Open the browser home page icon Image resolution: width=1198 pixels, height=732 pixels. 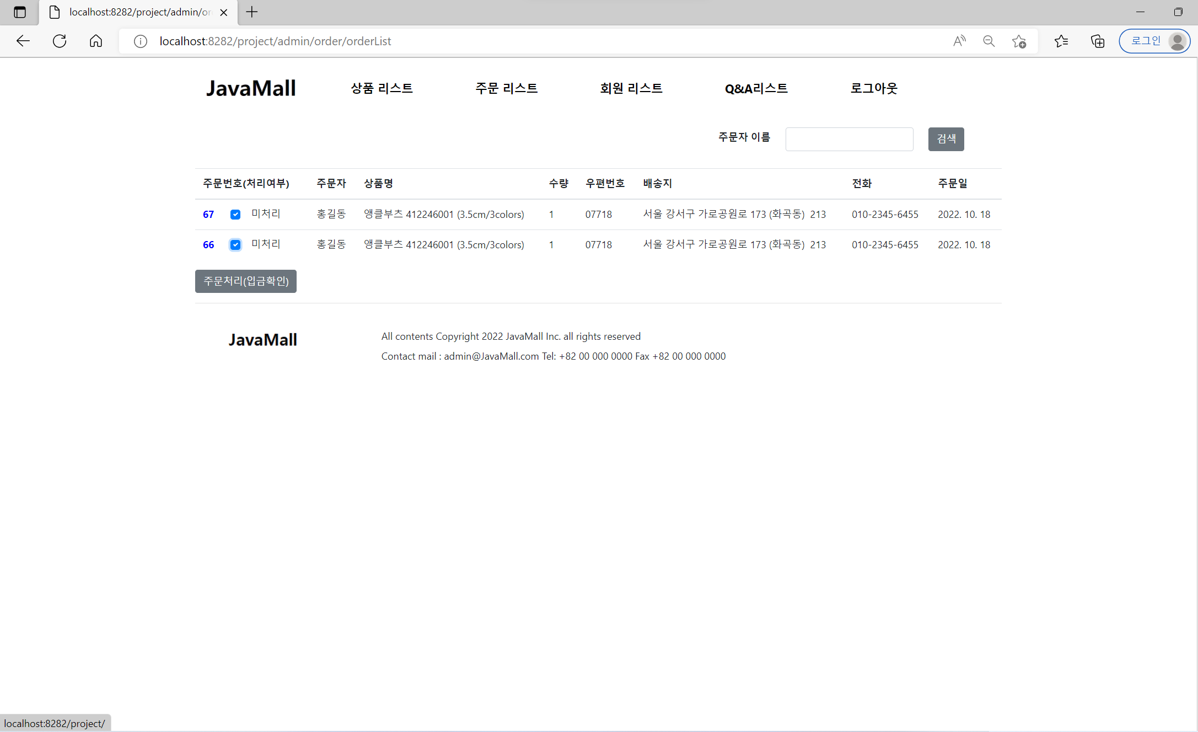96,41
